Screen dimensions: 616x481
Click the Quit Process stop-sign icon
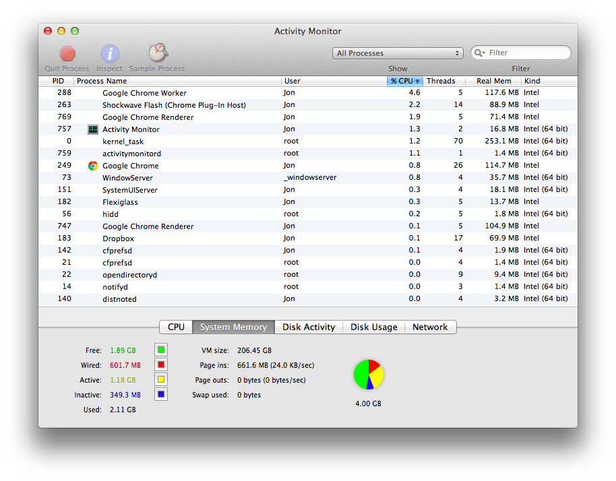pos(67,54)
